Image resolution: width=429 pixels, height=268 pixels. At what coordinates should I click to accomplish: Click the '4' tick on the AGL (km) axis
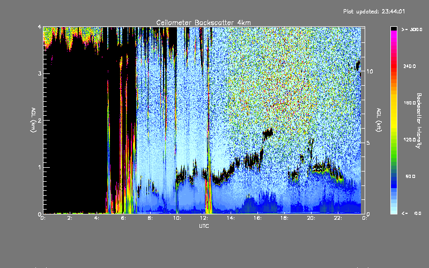pyautogui.click(x=40, y=27)
